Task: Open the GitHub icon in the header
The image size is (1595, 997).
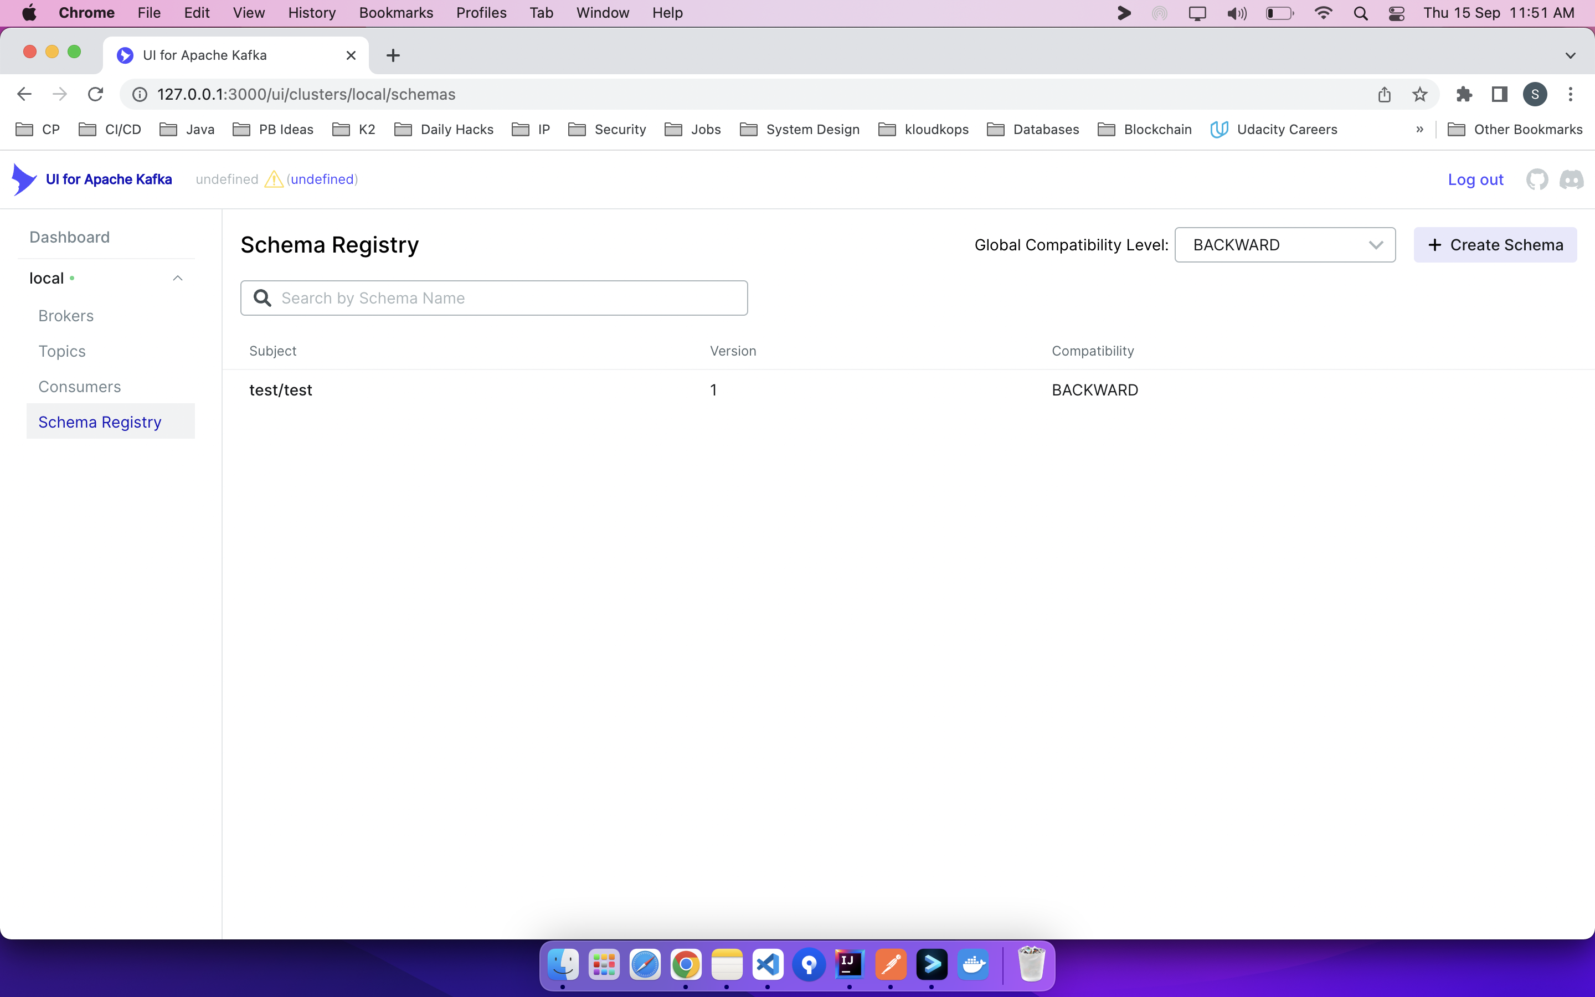Action: click(x=1536, y=179)
